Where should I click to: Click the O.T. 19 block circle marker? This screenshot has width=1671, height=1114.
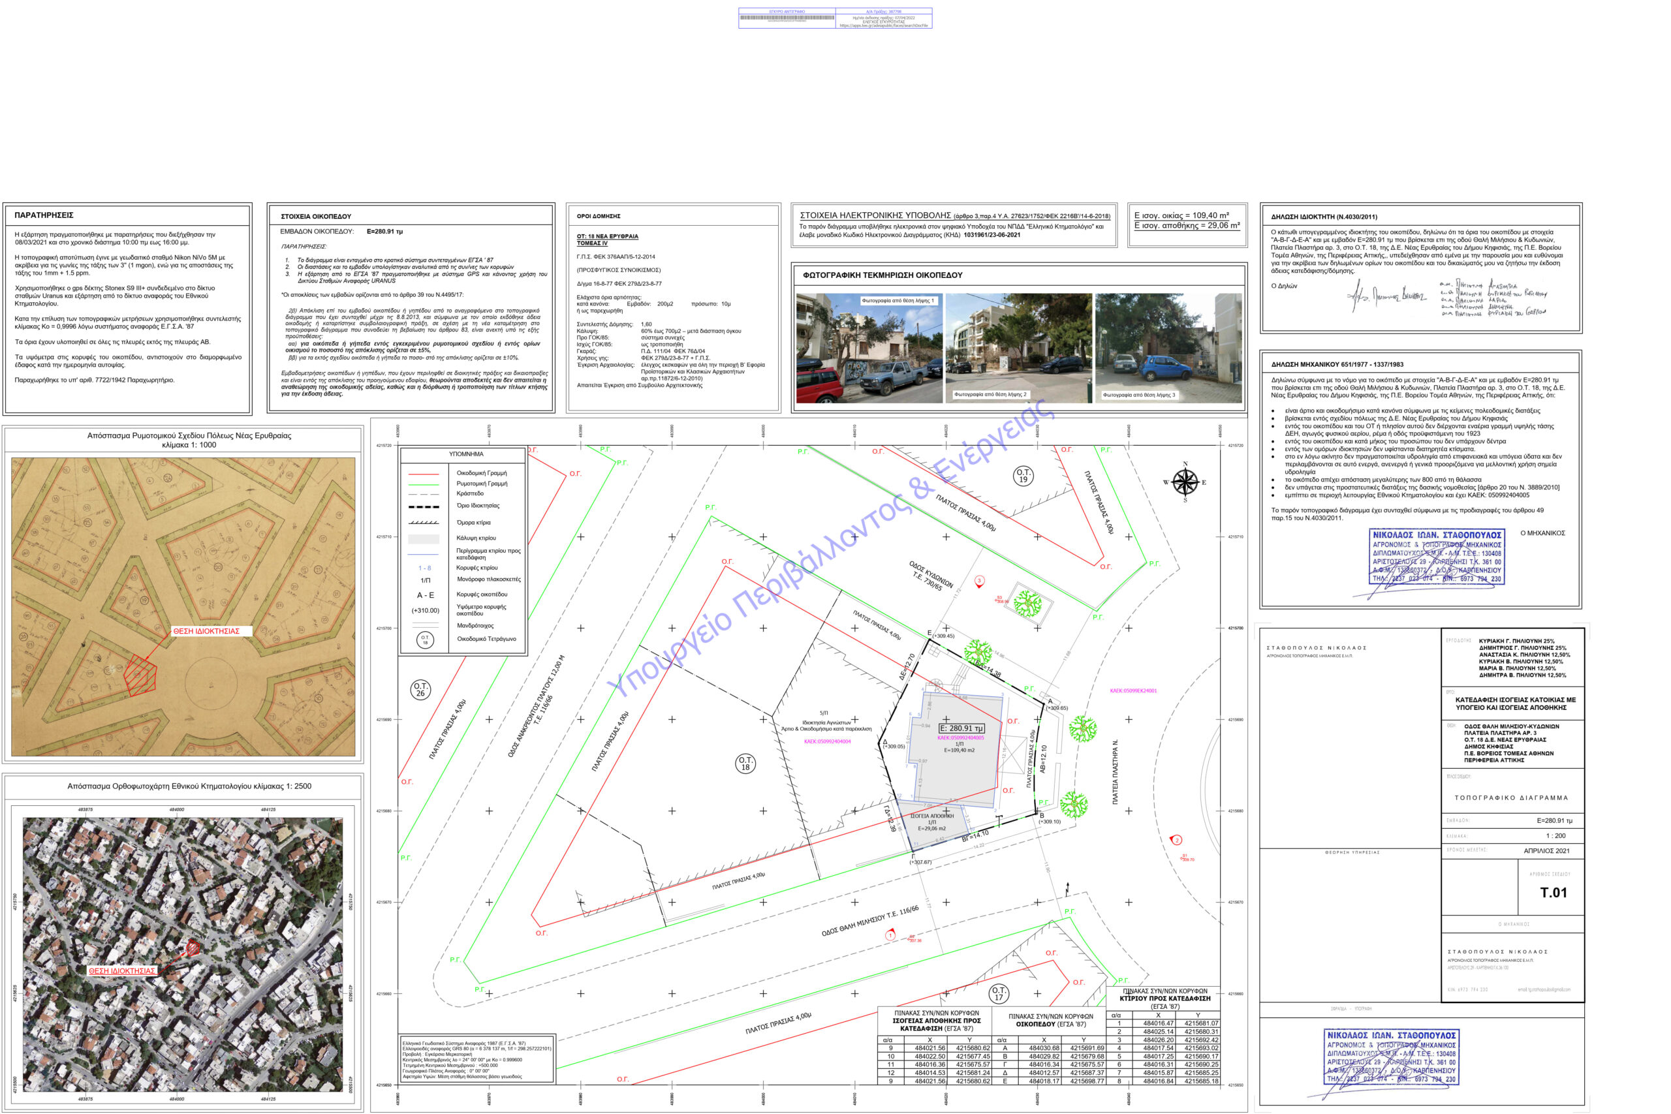click(1023, 476)
